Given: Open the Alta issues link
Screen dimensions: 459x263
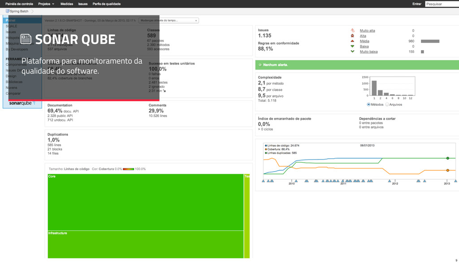Looking at the screenshot, I should point(363,36).
